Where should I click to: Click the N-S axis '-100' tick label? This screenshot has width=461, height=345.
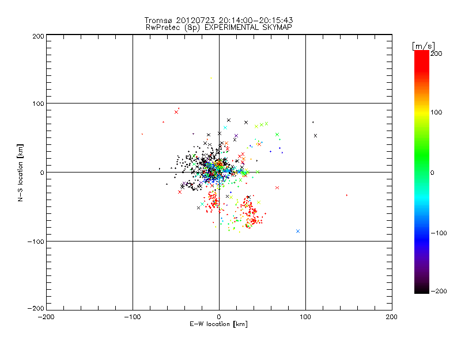36,241
